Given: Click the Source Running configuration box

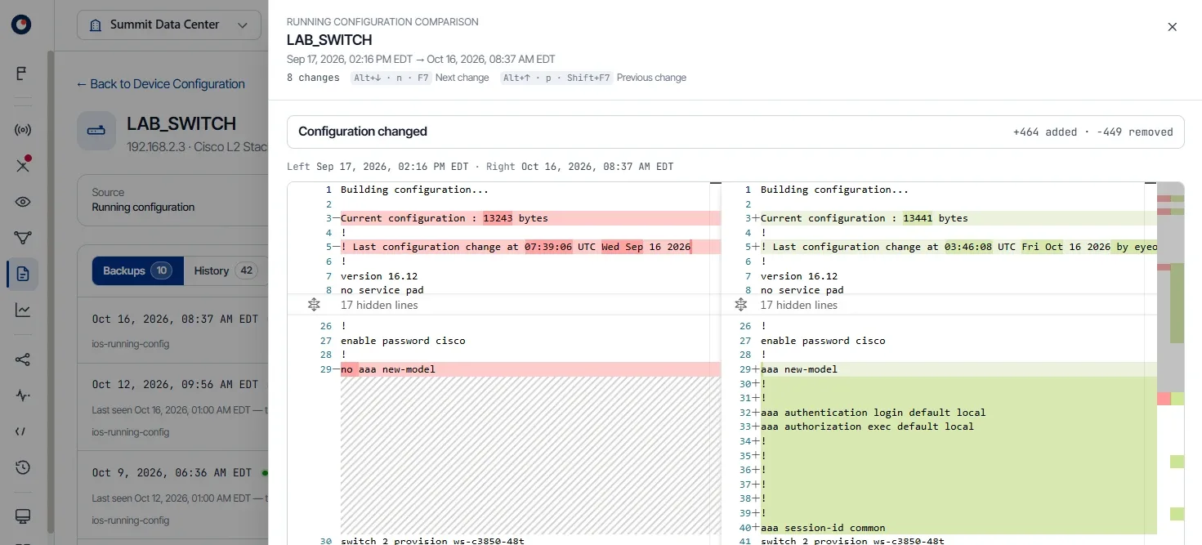Looking at the screenshot, I should (173, 200).
